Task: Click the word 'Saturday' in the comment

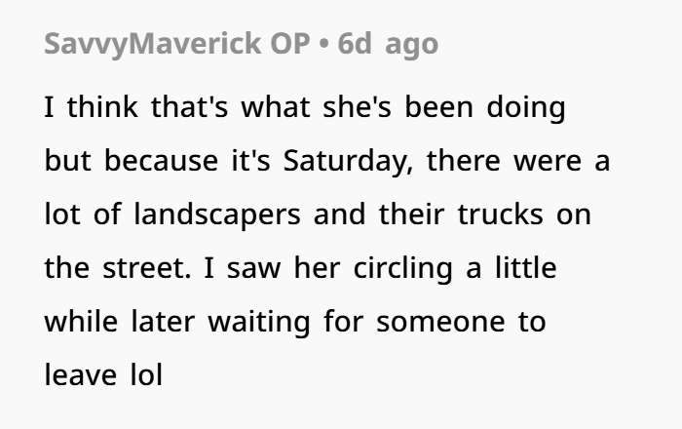Action: pyautogui.click(x=348, y=161)
